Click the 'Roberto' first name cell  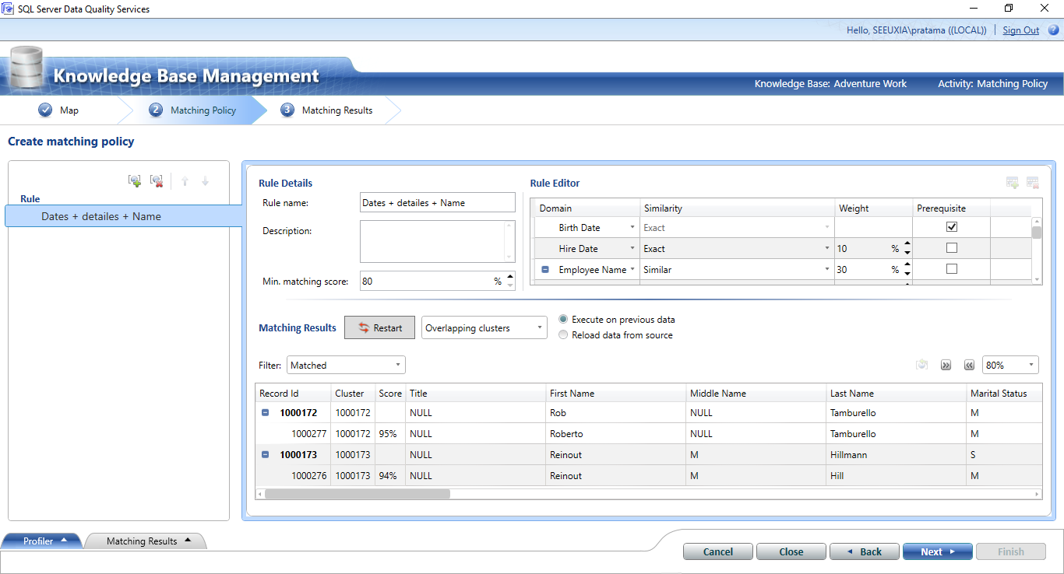[615, 434]
